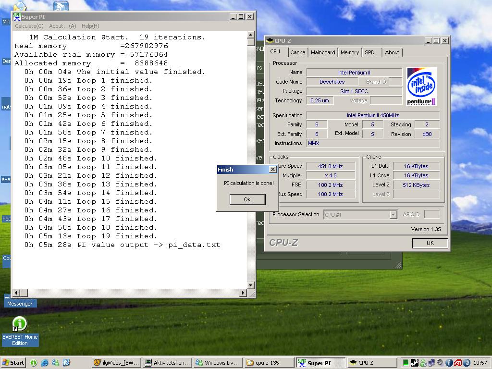The height and width of the screenshot is (369, 492).
Task: Switch to ilg@dds_[SW... taskbar window
Action: tap(116, 363)
